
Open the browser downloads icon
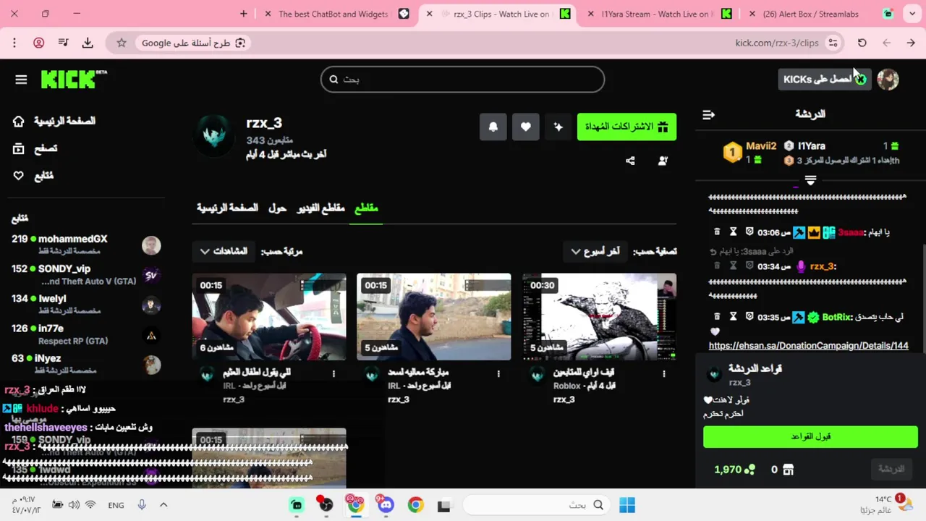[88, 43]
